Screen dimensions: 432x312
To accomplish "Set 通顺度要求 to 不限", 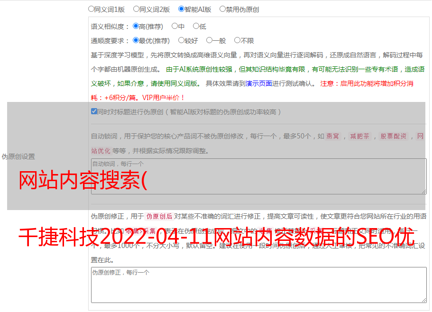I will pyautogui.click(x=237, y=40).
